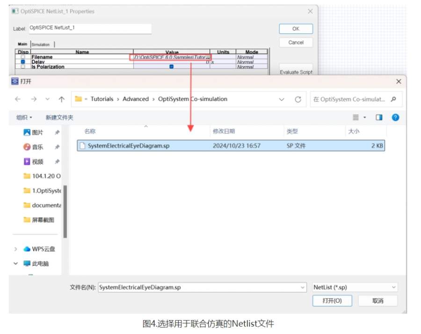The width and height of the screenshot is (421, 334).
Task: Sort files by 大小 column
Action: pyautogui.click(x=354, y=131)
